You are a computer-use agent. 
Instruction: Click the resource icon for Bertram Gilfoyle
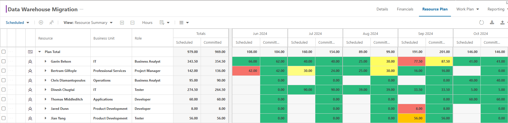point(30,71)
